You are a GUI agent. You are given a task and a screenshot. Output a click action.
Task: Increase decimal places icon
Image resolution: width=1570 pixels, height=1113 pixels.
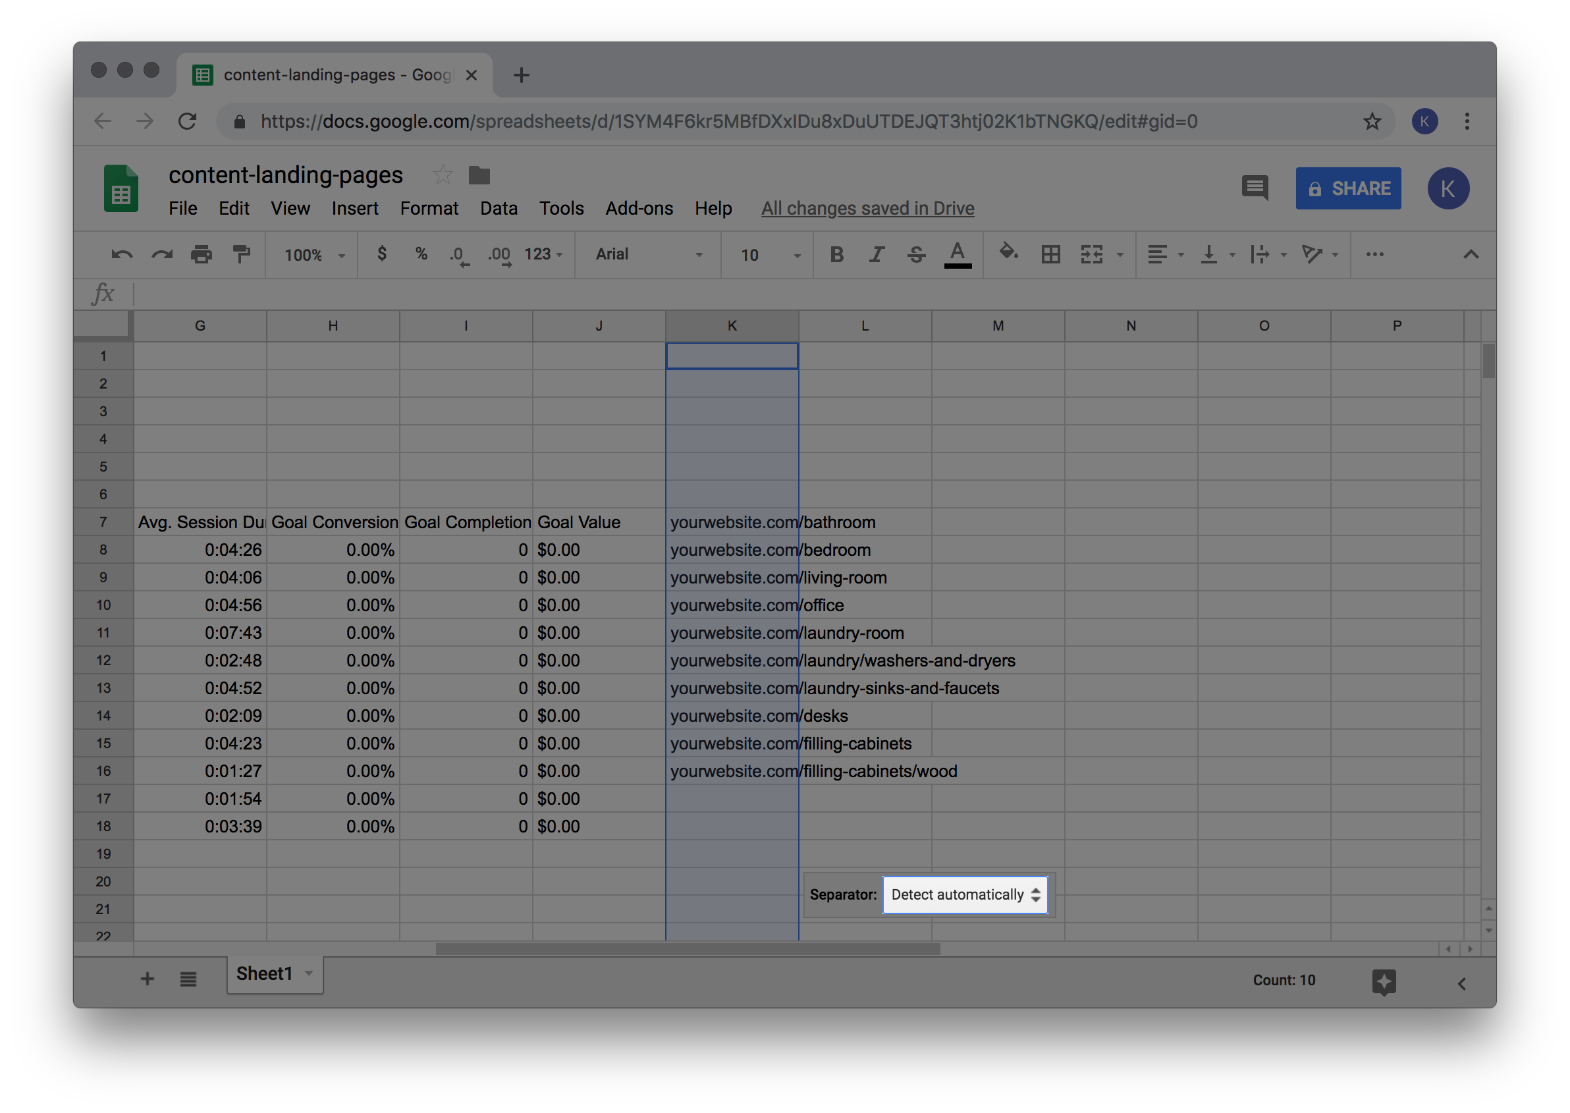point(500,256)
